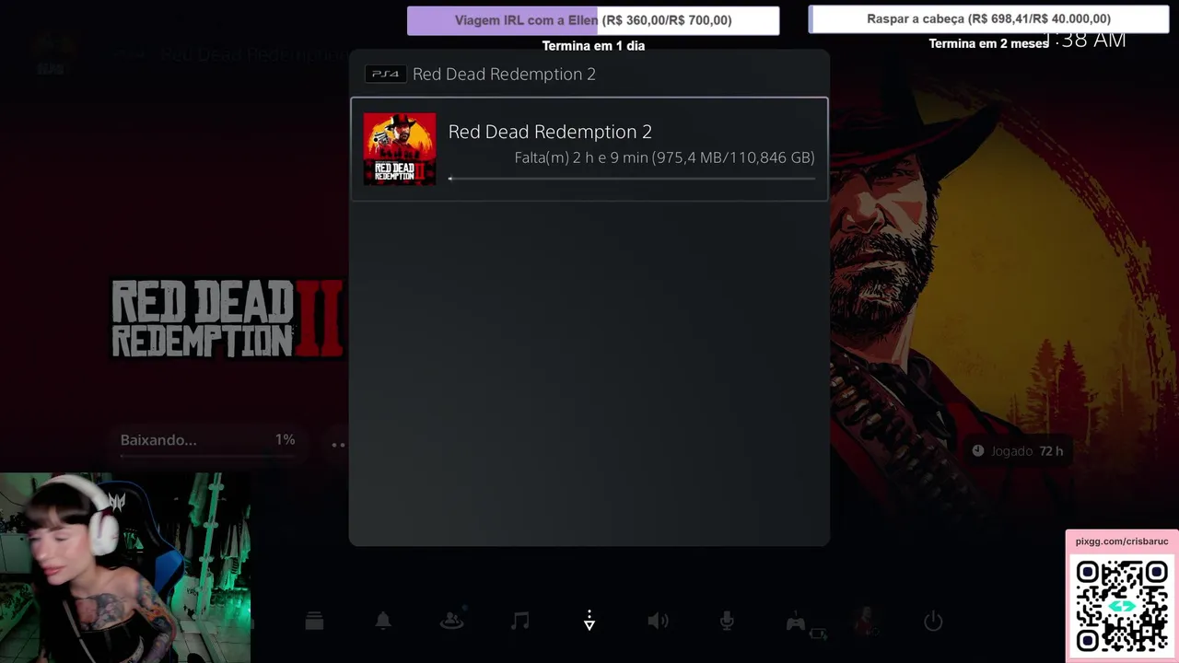
Task: Click the PS4 badge in the panel header
Action: tap(385, 74)
